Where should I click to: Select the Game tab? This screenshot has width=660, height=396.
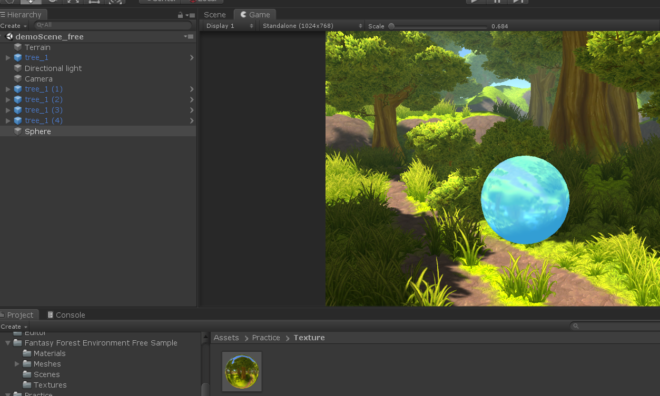(255, 15)
